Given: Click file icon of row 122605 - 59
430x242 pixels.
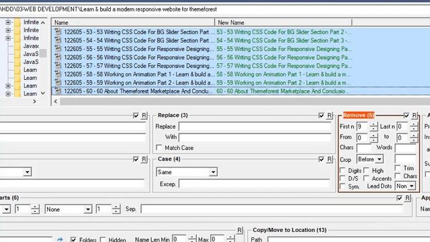Looking at the screenshot, I should coord(58,83).
